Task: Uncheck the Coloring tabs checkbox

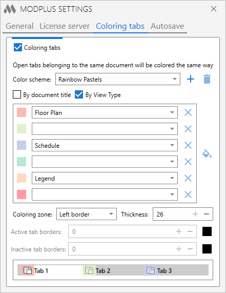Action: pyautogui.click(x=18, y=47)
